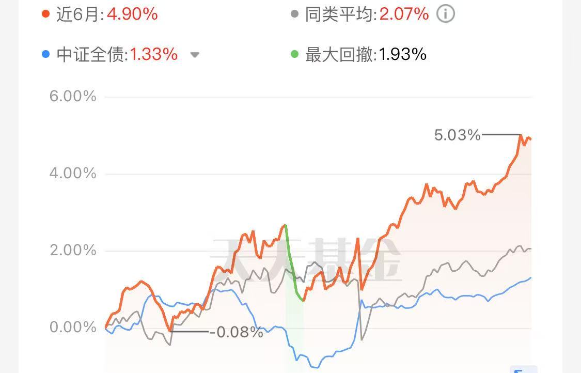Tap the 6.00% y-axis label
This screenshot has width=581, height=373.
pyautogui.click(x=73, y=97)
